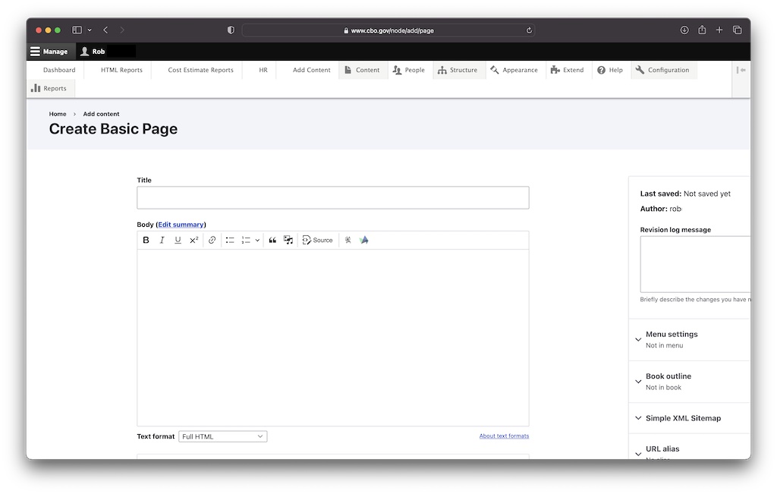Switch to Source view in the editor
The width and height of the screenshot is (777, 494).
[317, 240]
